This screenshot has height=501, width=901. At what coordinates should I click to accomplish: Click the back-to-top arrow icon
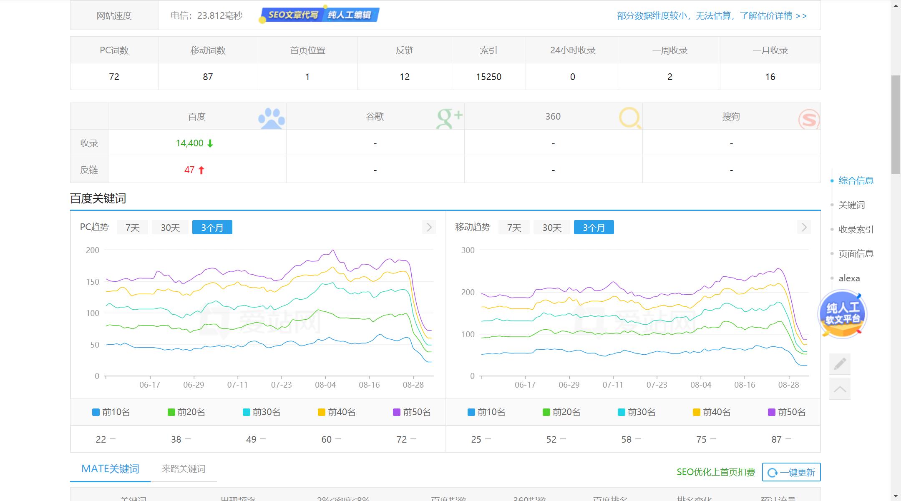[x=840, y=389]
